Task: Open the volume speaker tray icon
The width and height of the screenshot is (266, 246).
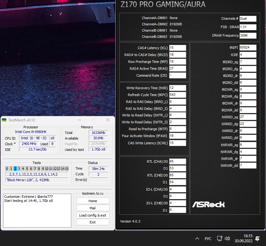Action: point(227,238)
